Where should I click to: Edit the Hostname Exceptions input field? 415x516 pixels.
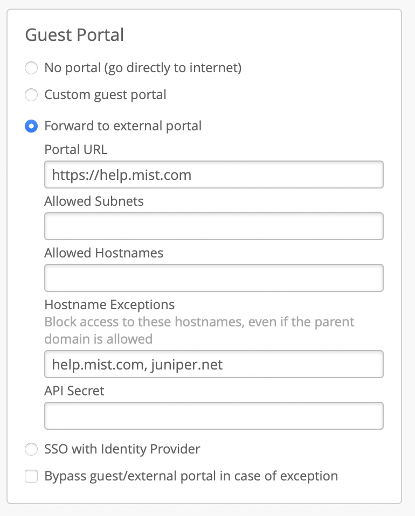(213, 365)
